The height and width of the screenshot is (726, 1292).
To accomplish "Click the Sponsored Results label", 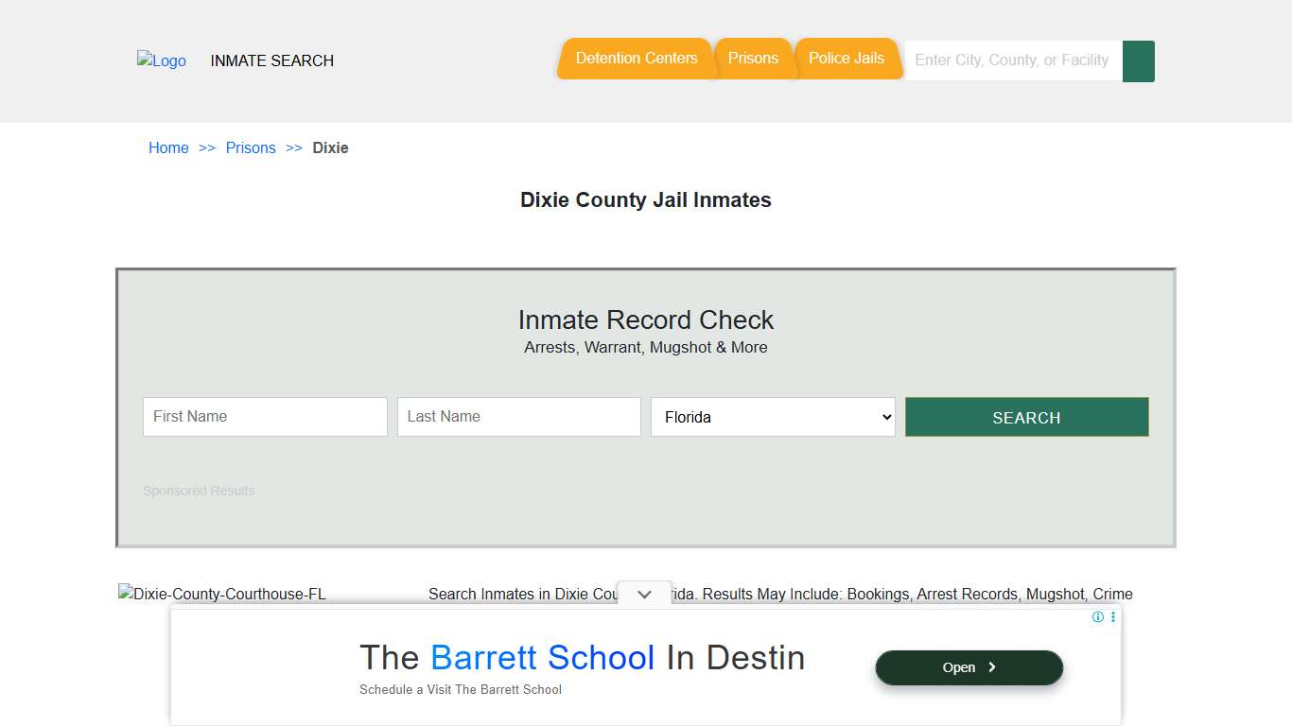I will (199, 491).
